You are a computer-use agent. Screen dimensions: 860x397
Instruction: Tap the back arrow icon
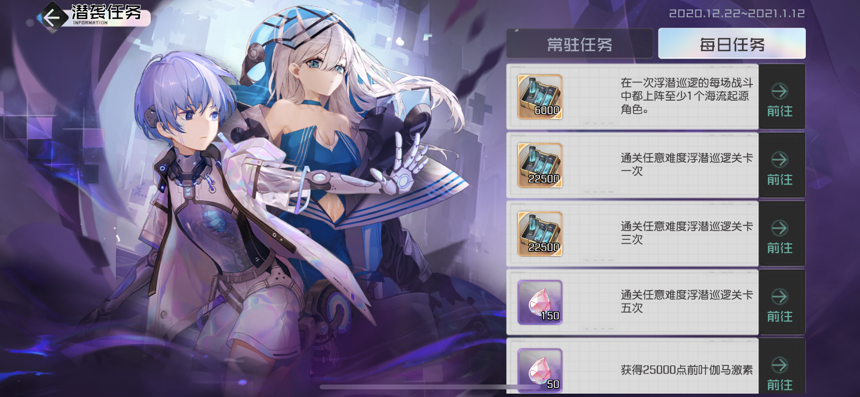point(51,18)
